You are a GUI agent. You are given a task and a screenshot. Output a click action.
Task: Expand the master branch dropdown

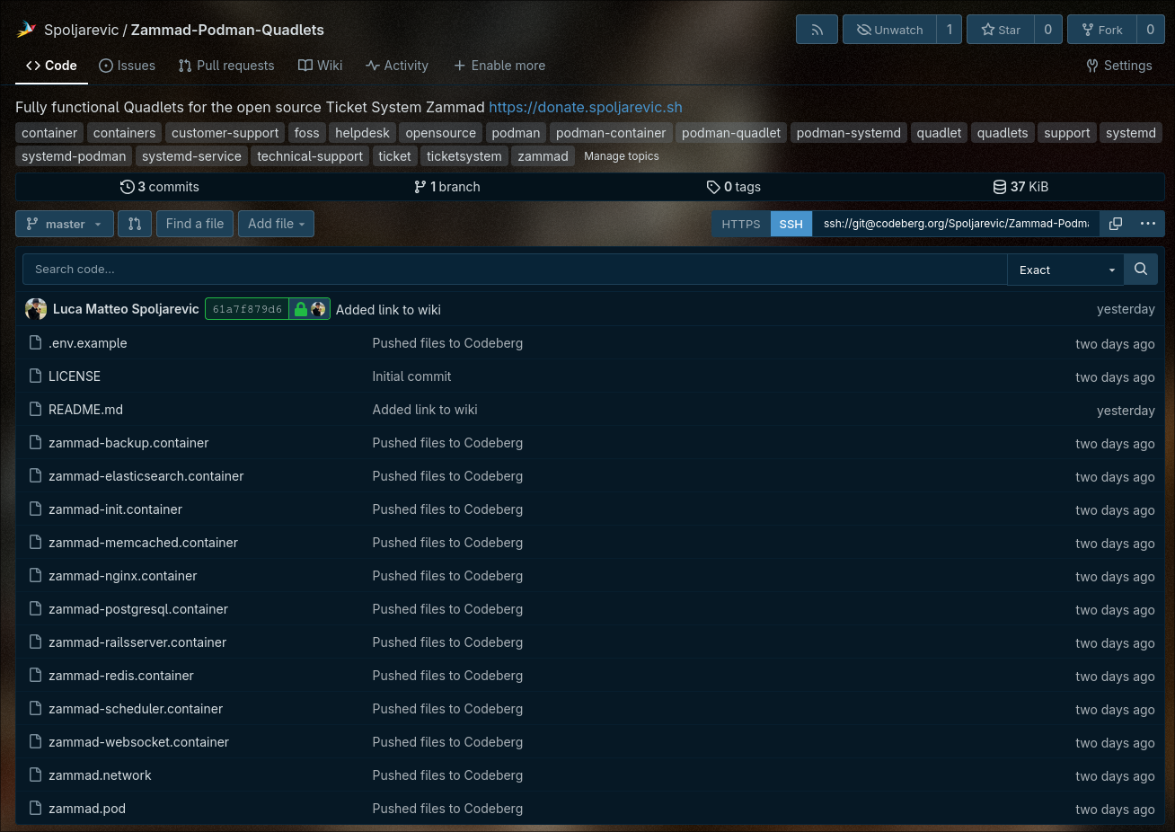65,224
